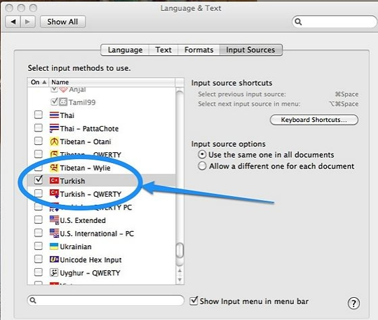Enable the U.S. Extended checkbox
This screenshot has width=378, height=320.
[x=38, y=220]
